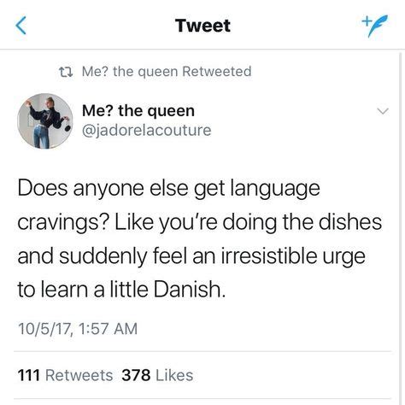
Task: Open tweet options chevron dropdown
Action: [x=383, y=111]
